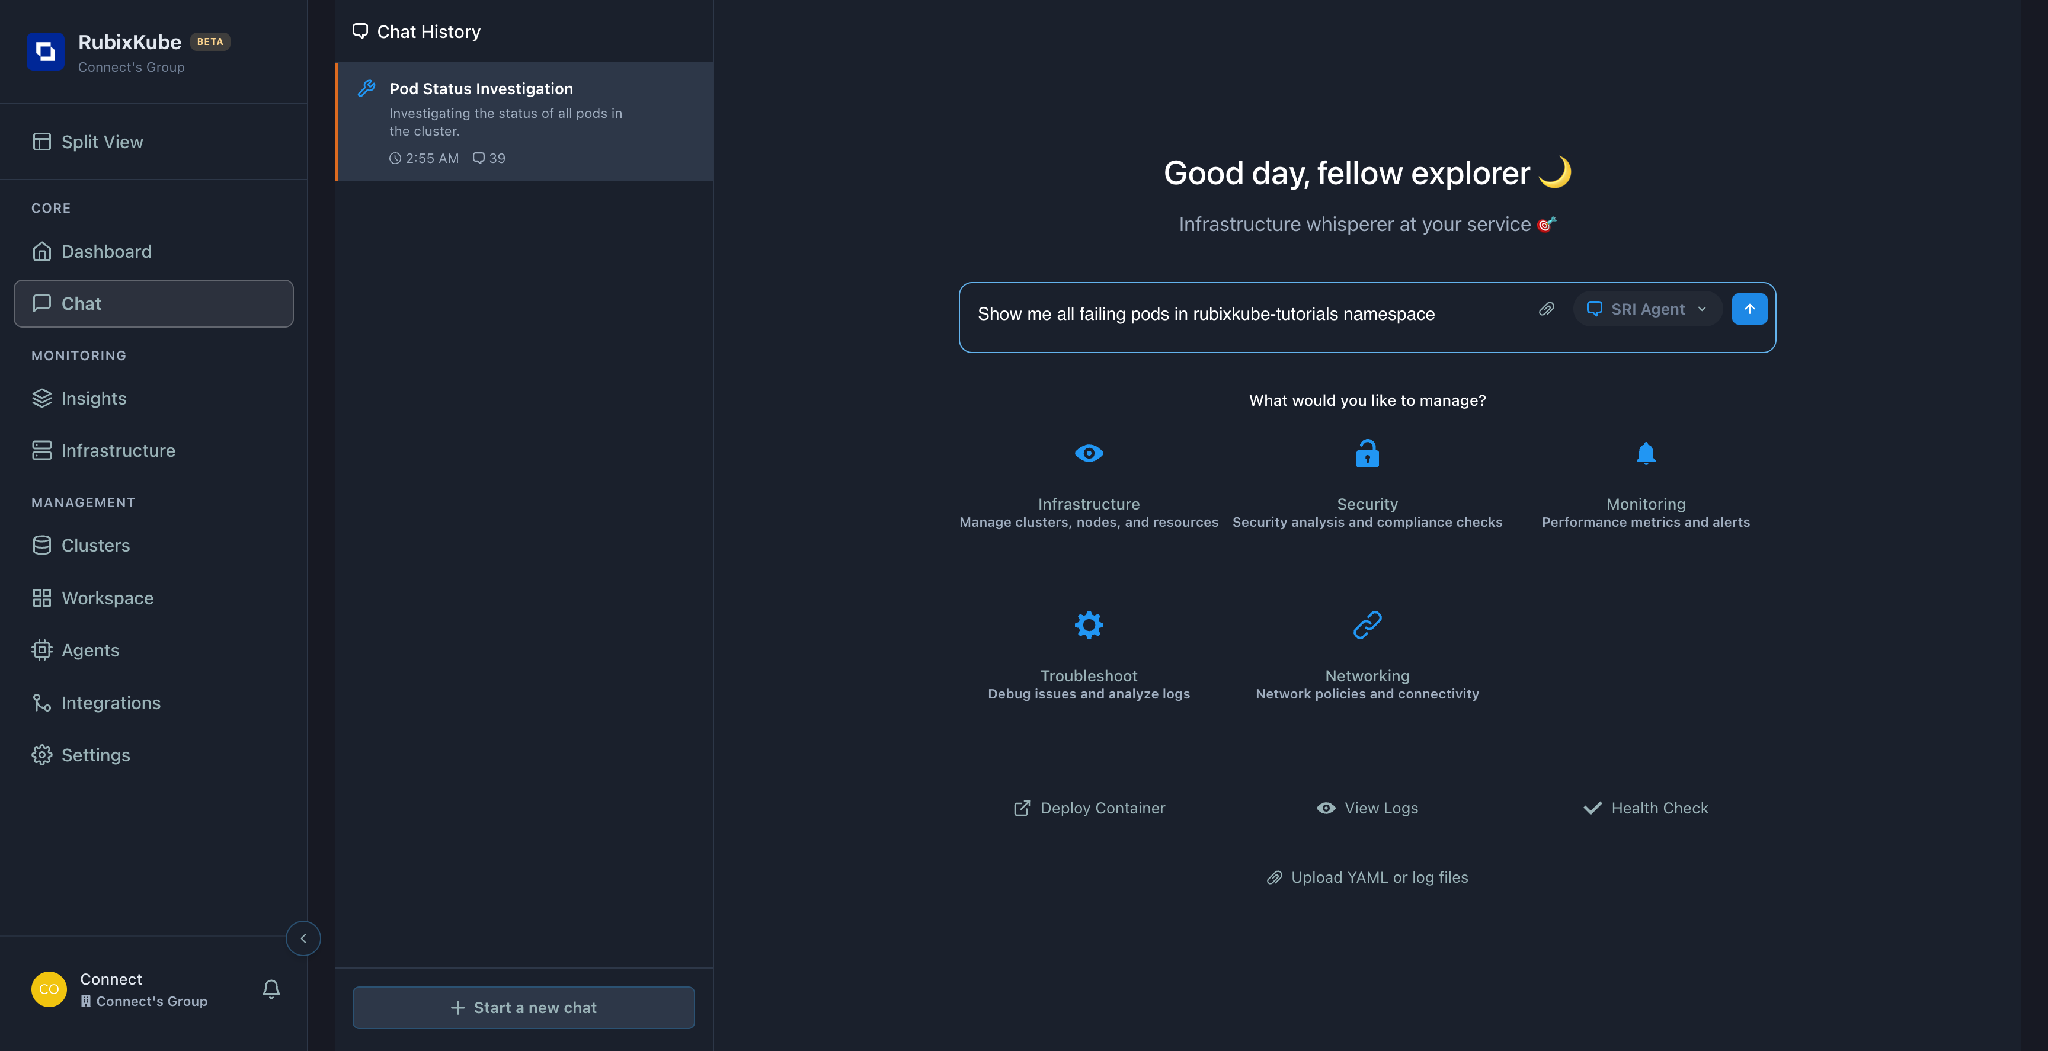This screenshot has height=1051, width=2048.
Task: Click the RubixKube logo icon
Action: [45, 52]
